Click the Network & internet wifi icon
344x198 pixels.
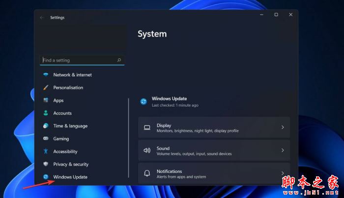(x=46, y=75)
